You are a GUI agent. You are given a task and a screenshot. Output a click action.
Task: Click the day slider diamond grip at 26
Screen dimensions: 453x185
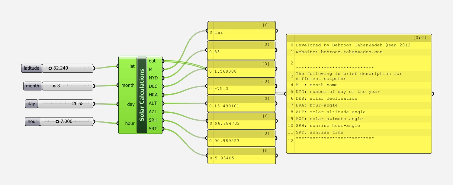pyautogui.click(x=81, y=104)
